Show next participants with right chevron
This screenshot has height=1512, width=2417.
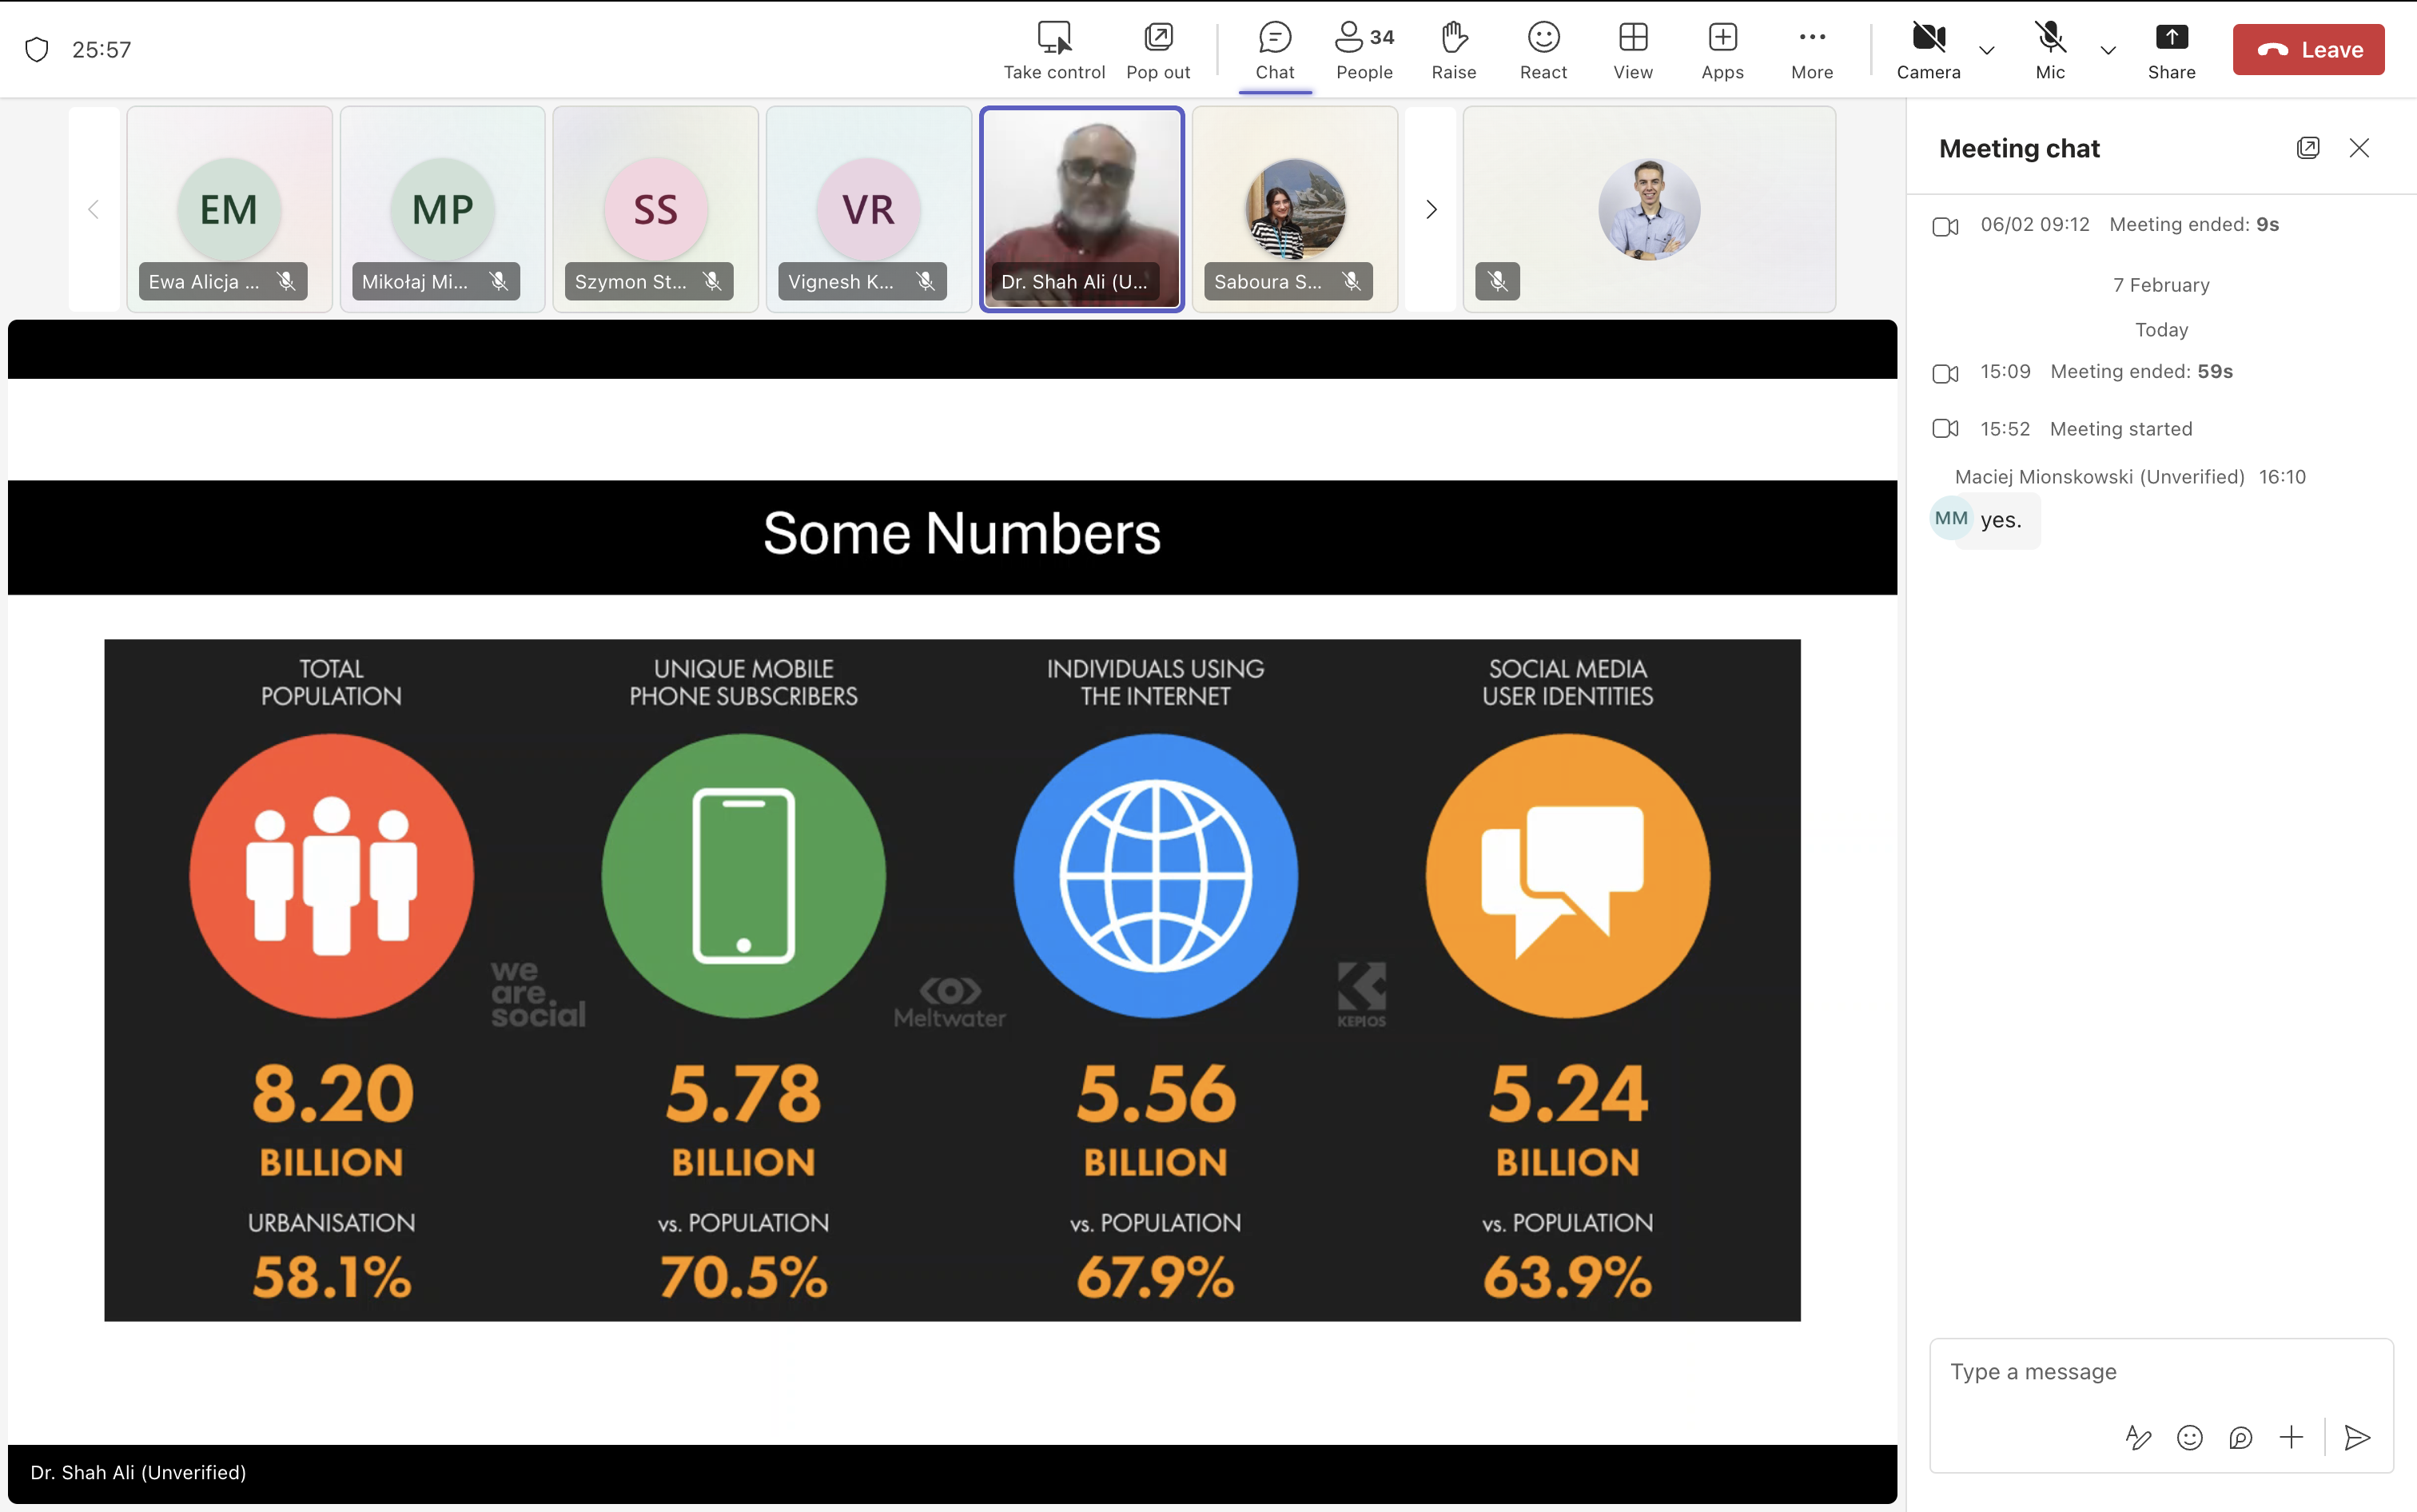pos(1431,209)
